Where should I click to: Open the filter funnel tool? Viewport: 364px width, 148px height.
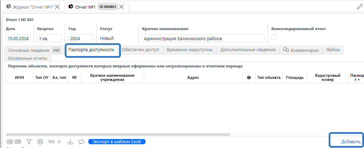click(29, 141)
